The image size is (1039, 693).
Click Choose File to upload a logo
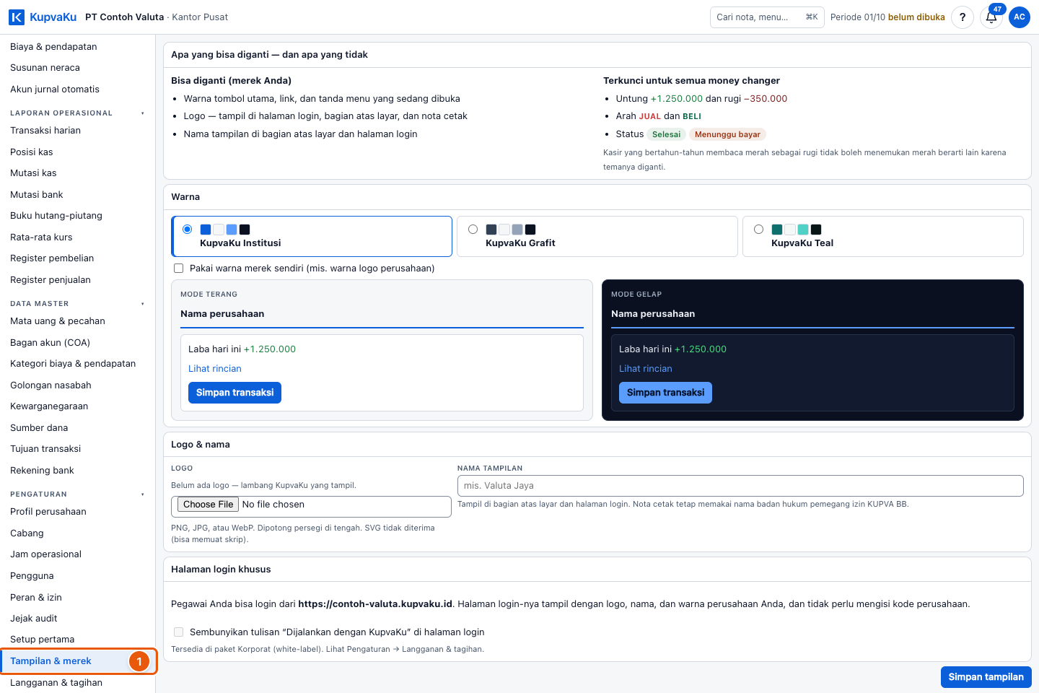[x=208, y=505]
